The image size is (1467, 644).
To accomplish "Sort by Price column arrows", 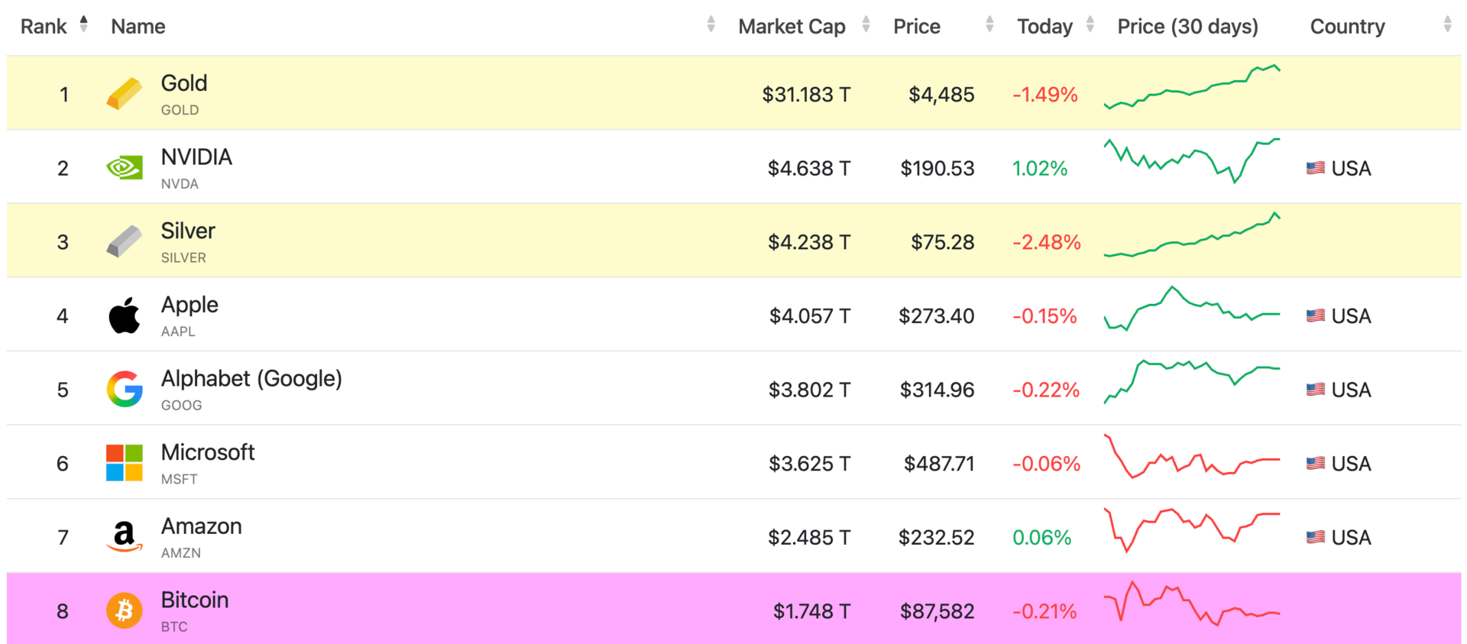I will (989, 24).
